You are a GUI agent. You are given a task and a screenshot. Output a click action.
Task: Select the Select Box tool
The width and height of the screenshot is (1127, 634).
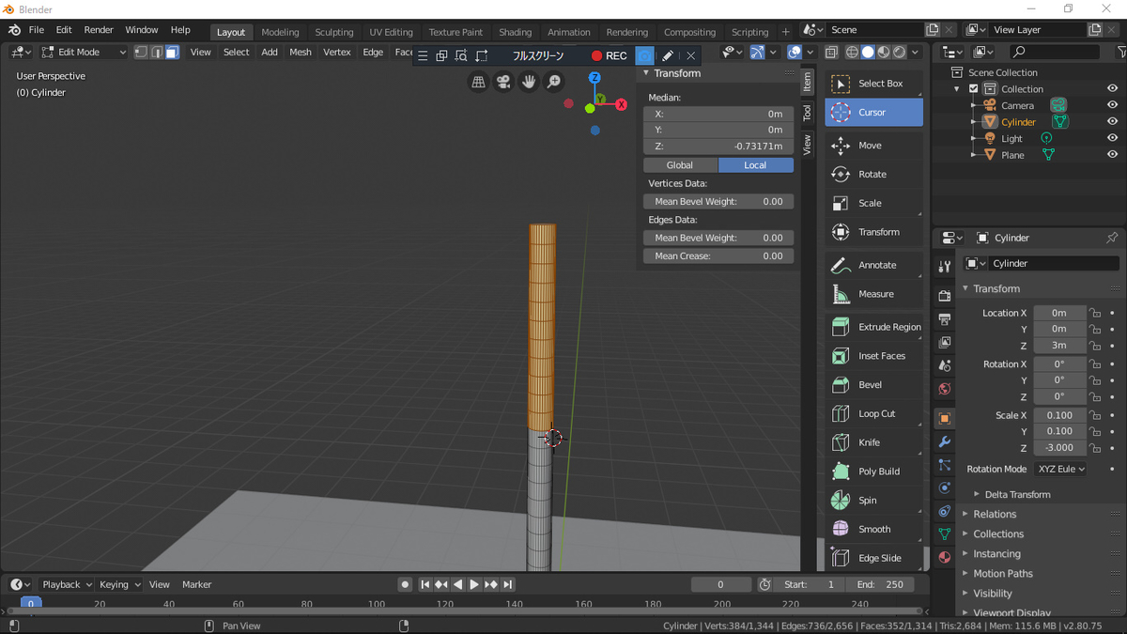coord(873,84)
